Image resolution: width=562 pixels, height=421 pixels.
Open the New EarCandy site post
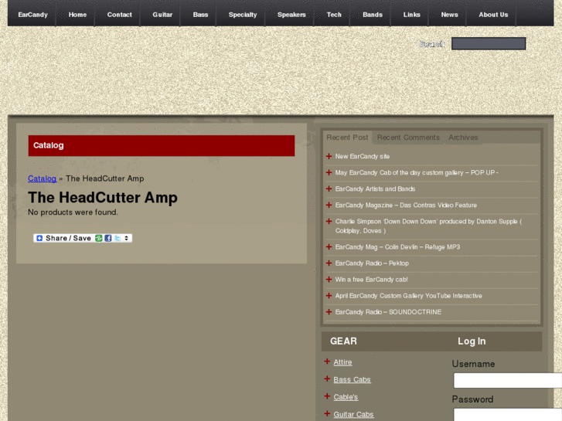(363, 156)
